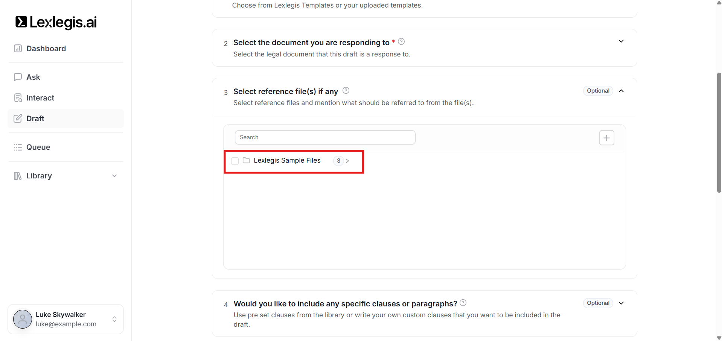This screenshot has height=341, width=722.
Task: Click the Interact document search icon
Action: (18, 98)
